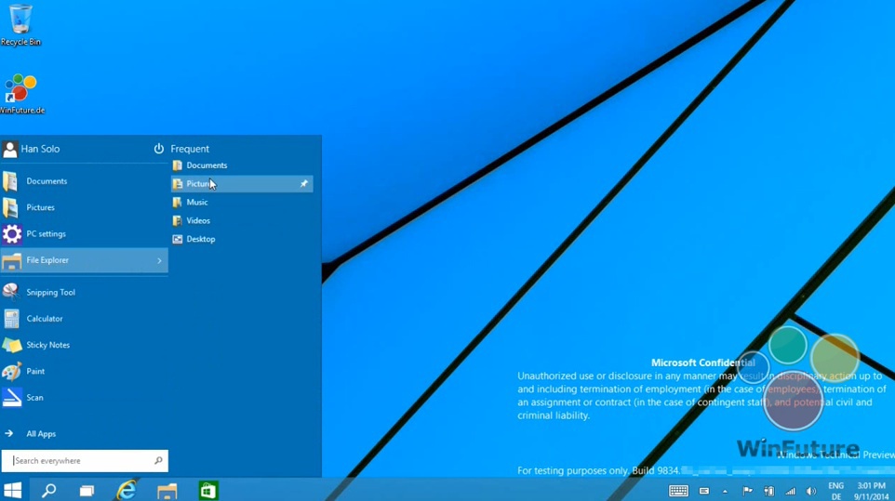Open the volume speaker tray icon
Screen dimensions: 895x501
click(811, 491)
